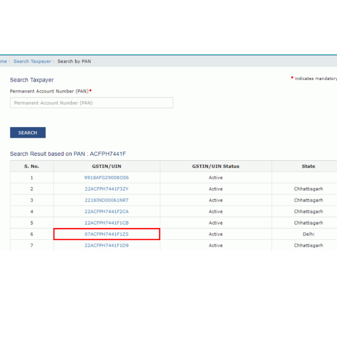The height and width of the screenshot is (337, 337).
Task: Click the Search Result heading text
Action: pos(68,154)
